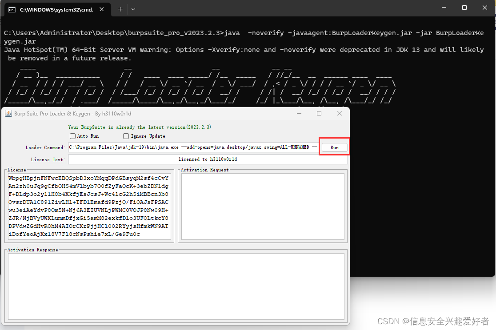Maximize the Burp Suite Pro Loader window
This screenshot has width=496, height=330.
click(x=319, y=113)
